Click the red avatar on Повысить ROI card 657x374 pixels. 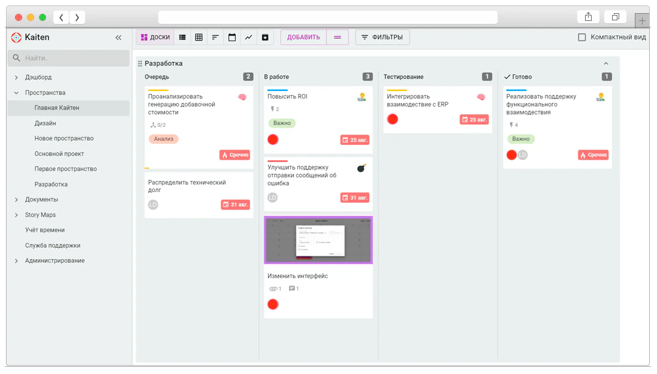(x=273, y=139)
